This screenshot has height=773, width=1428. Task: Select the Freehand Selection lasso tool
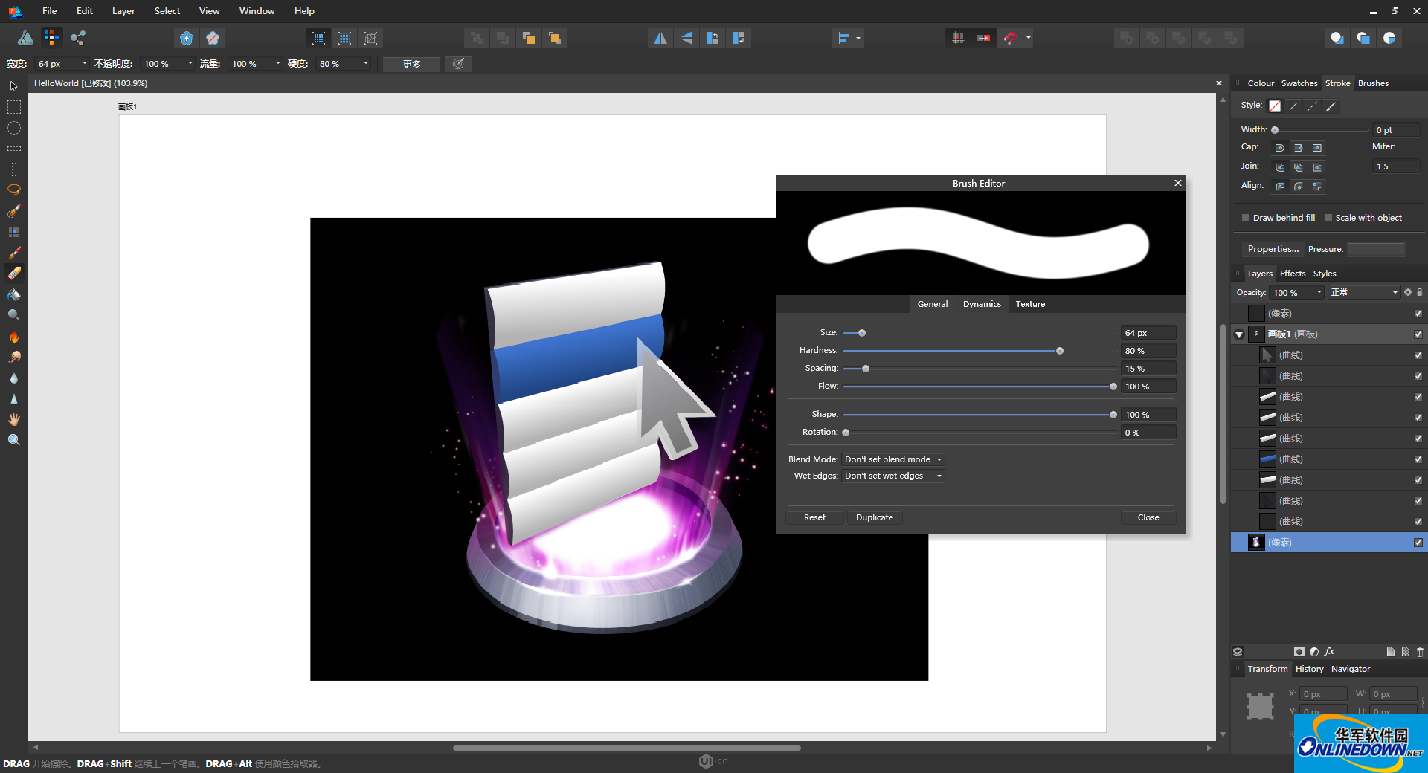pos(13,190)
